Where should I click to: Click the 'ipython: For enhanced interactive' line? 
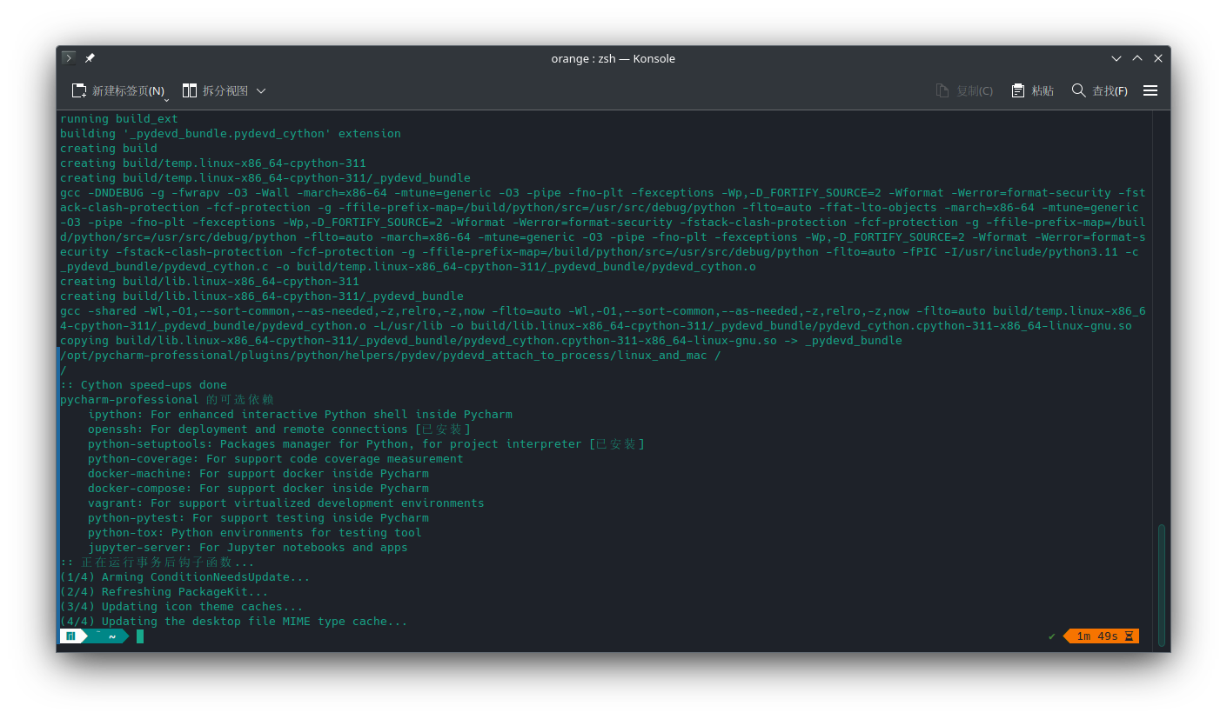[x=300, y=415]
